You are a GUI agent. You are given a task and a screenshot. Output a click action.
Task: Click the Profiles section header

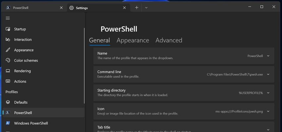click(12, 92)
